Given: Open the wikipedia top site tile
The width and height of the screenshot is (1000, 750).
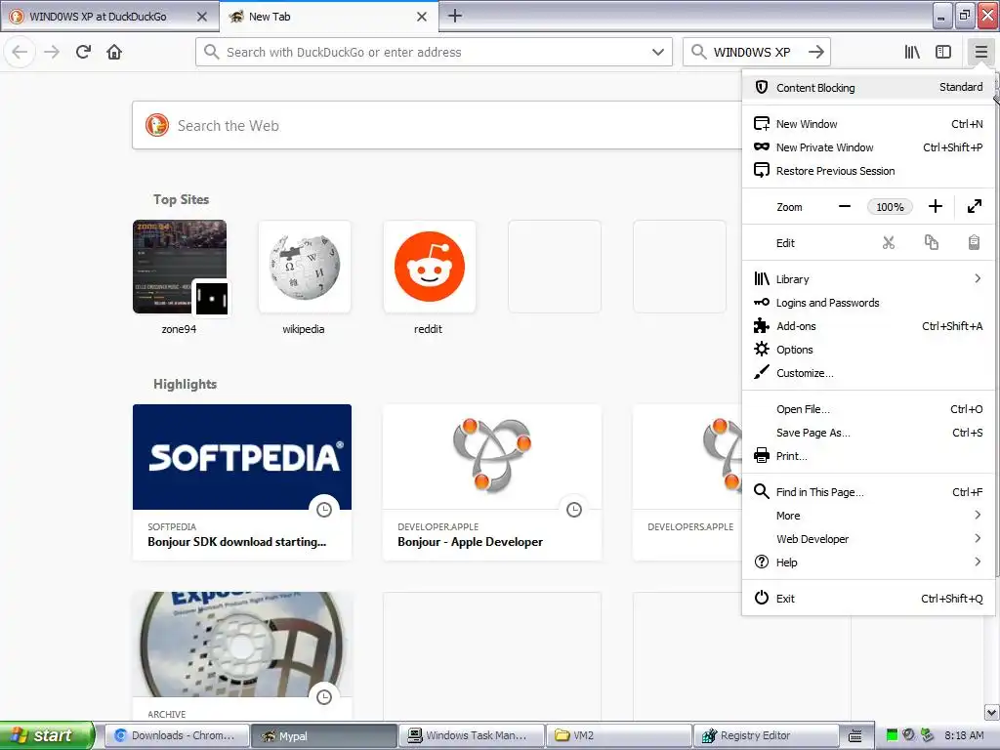Looking at the screenshot, I should [305, 267].
